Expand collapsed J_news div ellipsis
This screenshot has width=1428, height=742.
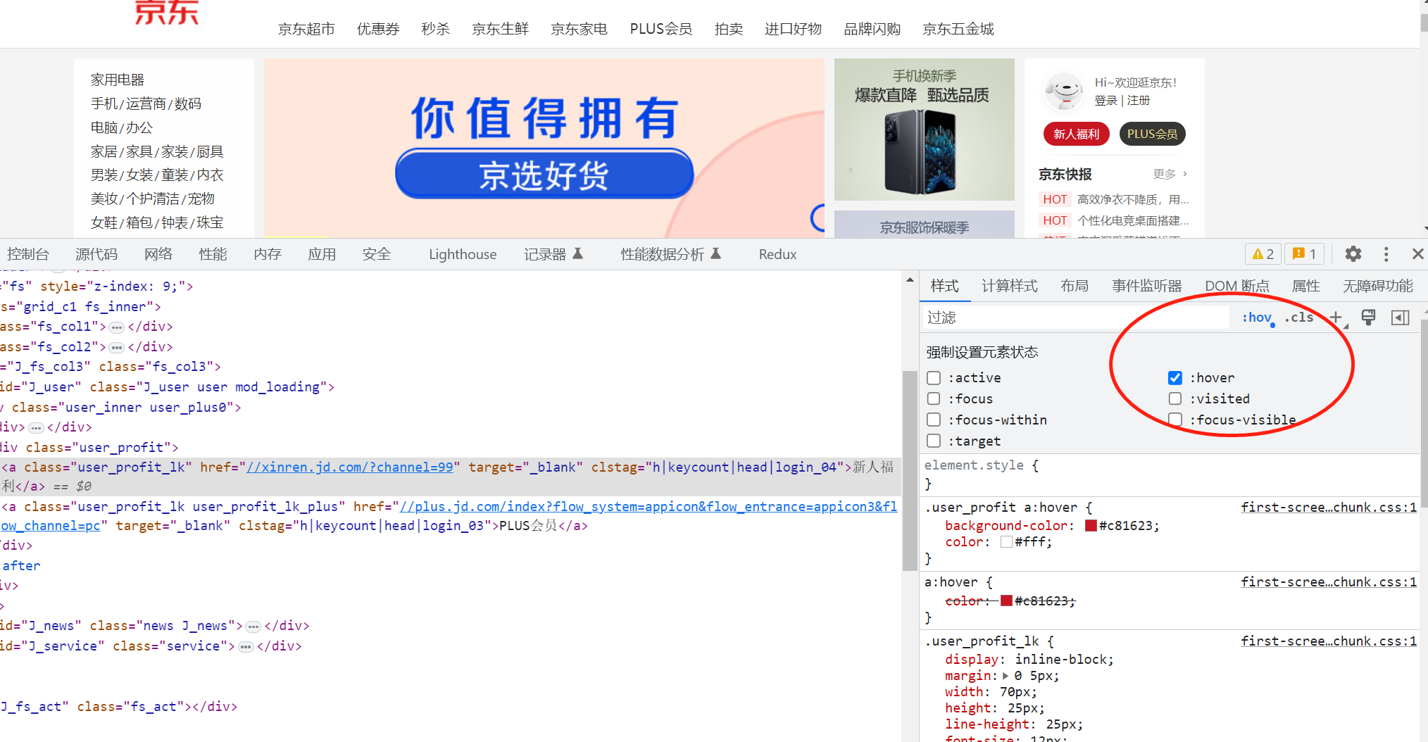253,627
